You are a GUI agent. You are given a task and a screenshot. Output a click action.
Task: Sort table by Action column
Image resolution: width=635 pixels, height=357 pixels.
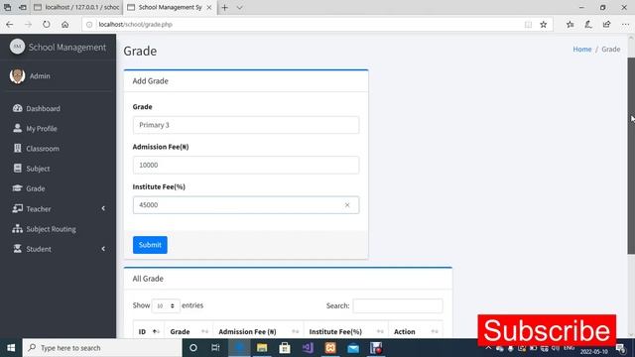(x=416, y=331)
